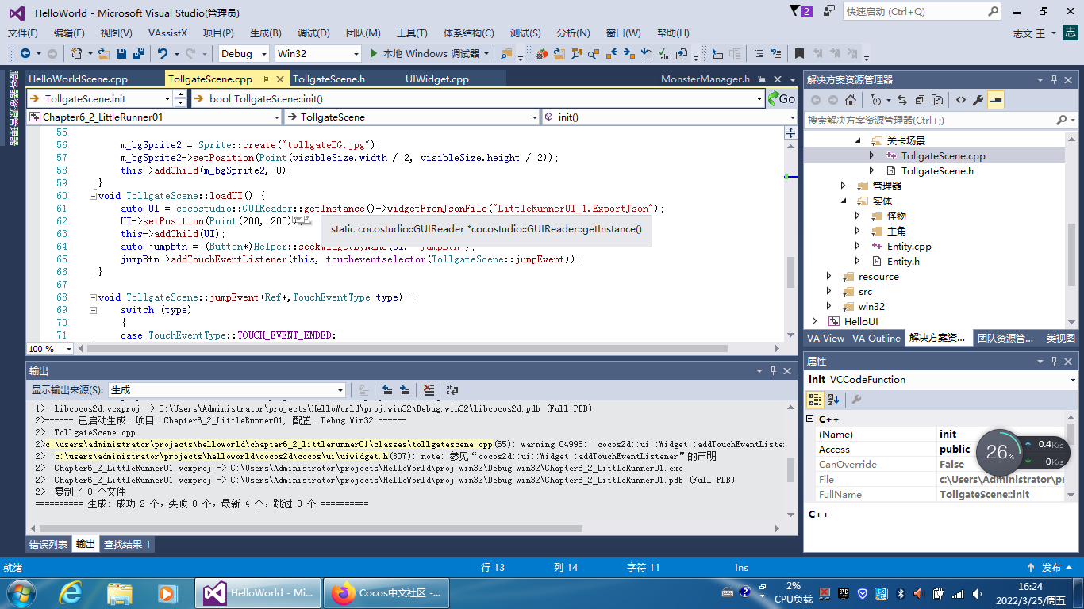Collapse the 关卡场景 folder

pos(858,141)
